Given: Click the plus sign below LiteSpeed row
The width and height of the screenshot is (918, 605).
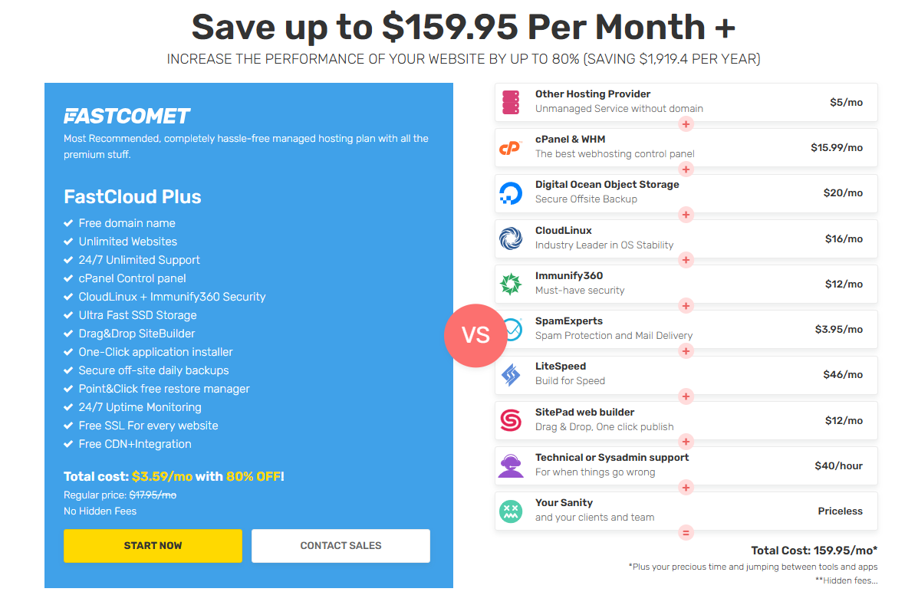Looking at the screenshot, I should (x=686, y=396).
